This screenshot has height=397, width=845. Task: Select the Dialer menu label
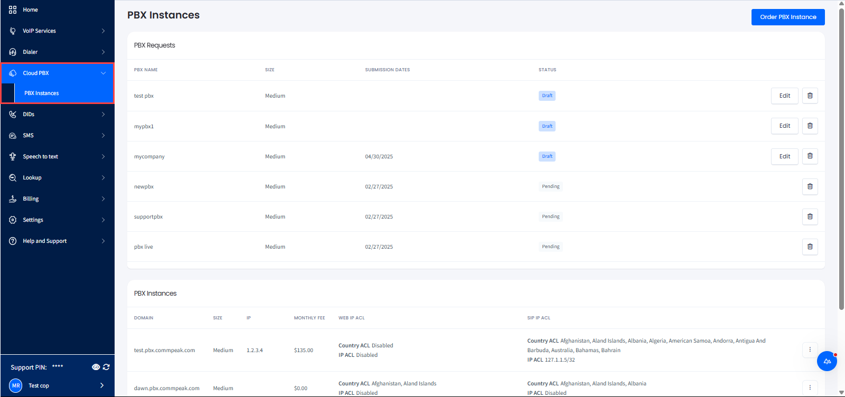click(x=30, y=52)
